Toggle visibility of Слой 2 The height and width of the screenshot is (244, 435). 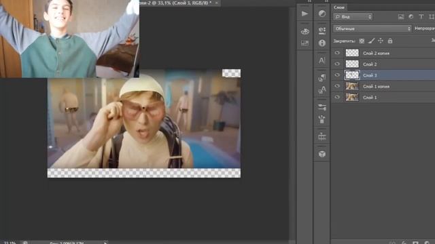[337, 64]
